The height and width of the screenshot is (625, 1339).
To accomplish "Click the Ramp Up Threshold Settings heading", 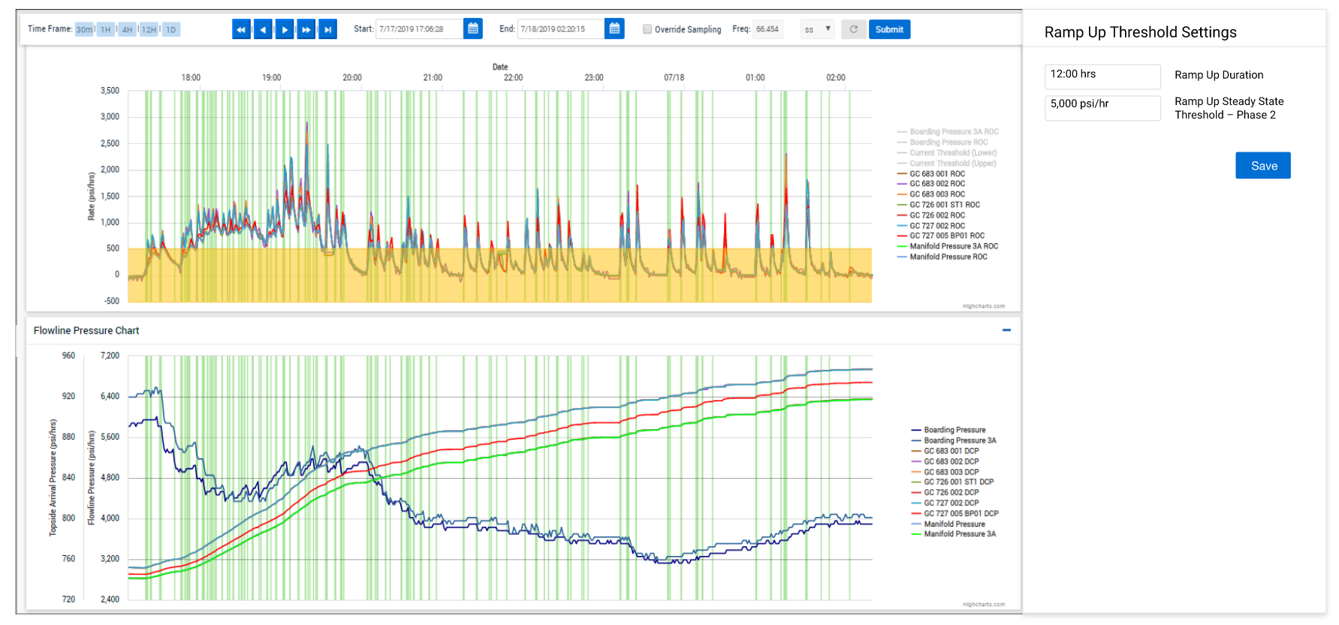I will pos(1140,32).
